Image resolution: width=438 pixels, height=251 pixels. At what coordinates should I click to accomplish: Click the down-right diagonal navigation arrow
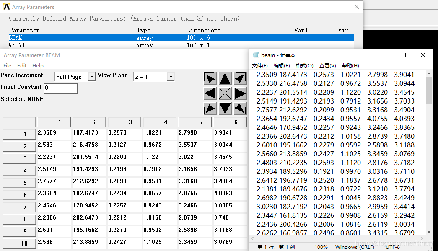(240, 109)
